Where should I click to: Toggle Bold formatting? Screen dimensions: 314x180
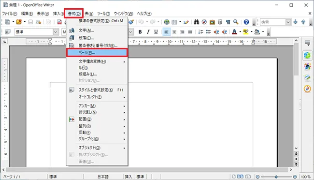click(x=140, y=32)
